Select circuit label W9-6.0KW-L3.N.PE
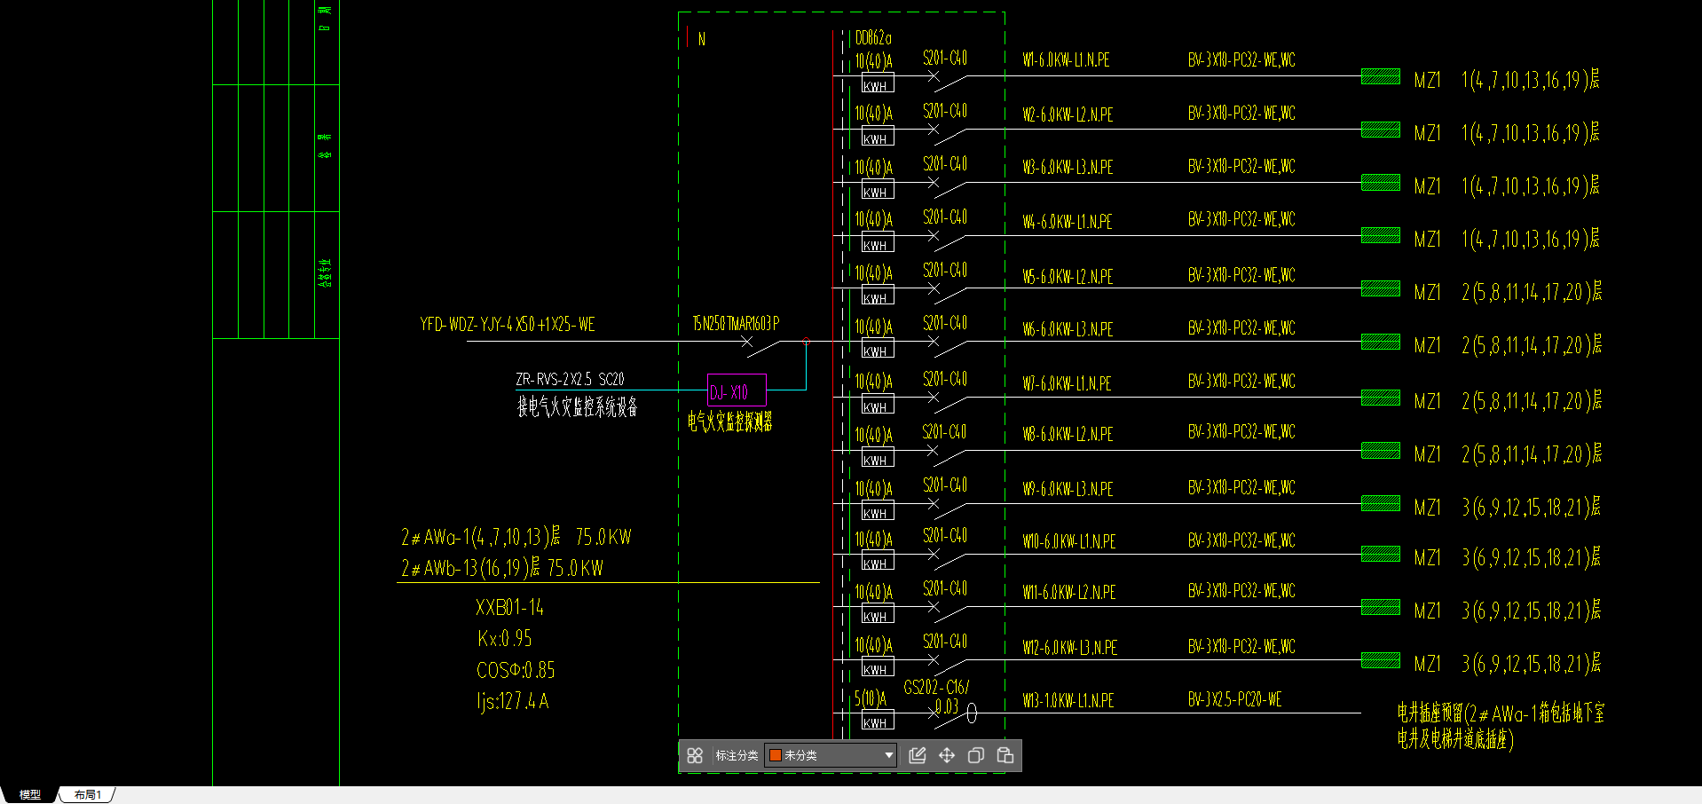 (x=1068, y=490)
